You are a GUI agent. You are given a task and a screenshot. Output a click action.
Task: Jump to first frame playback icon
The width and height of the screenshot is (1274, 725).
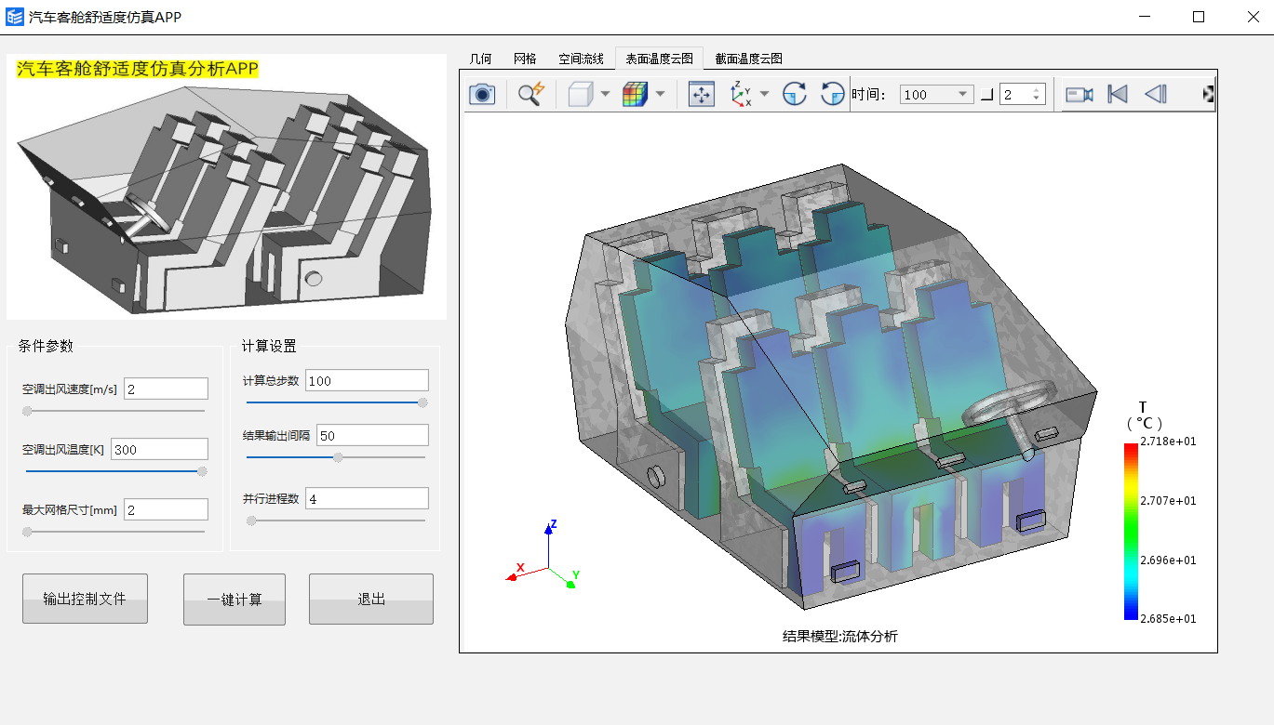click(1118, 94)
